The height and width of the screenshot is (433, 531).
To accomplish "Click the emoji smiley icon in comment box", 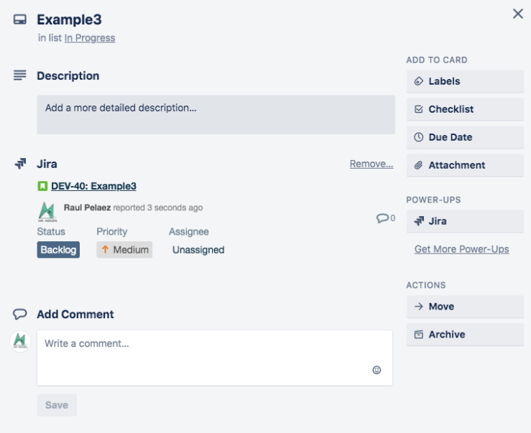I will [x=377, y=370].
